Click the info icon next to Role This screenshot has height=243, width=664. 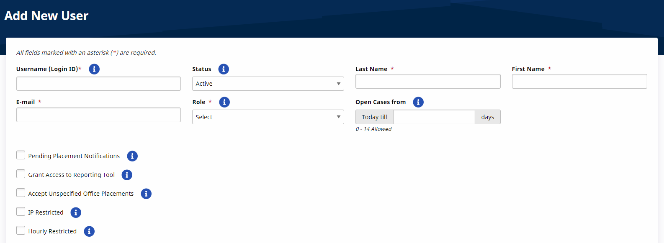pyautogui.click(x=224, y=102)
